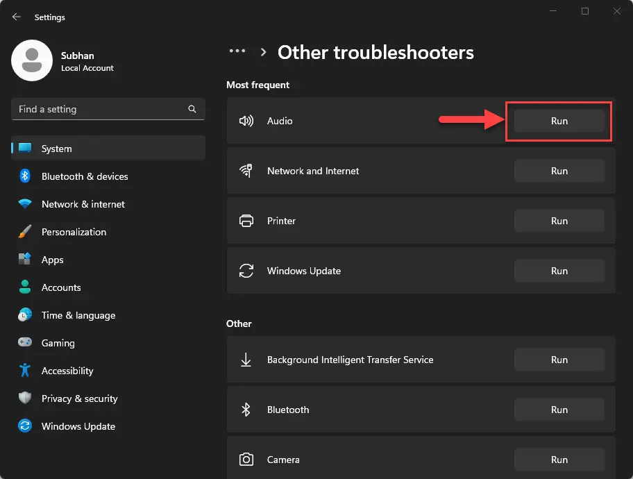Go to Network & internet settings
The image size is (633, 479).
point(108,204)
